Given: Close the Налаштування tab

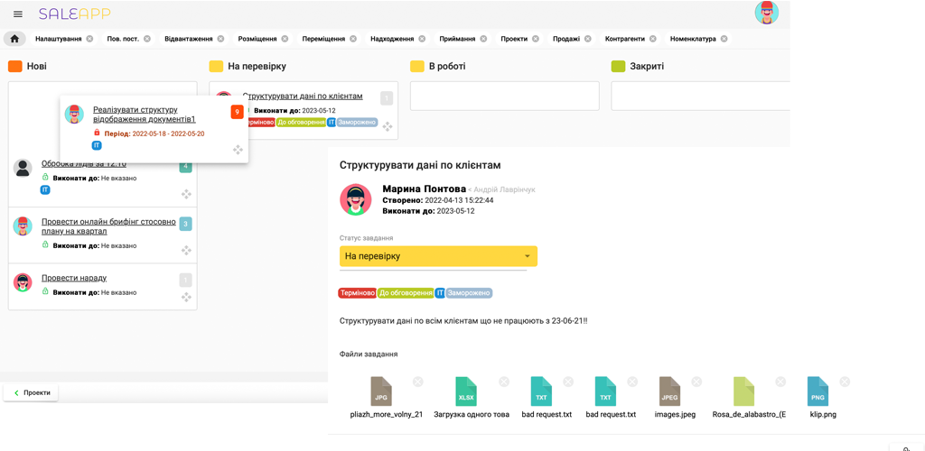Looking at the screenshot, I should pyautogui.click(x=89, y=39).
